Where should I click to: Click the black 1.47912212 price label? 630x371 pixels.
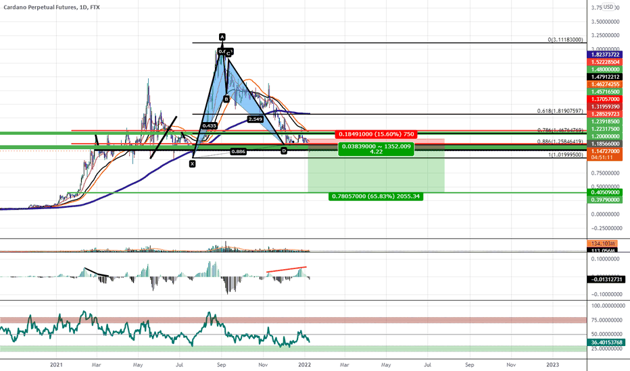click(x=605, y=77)
